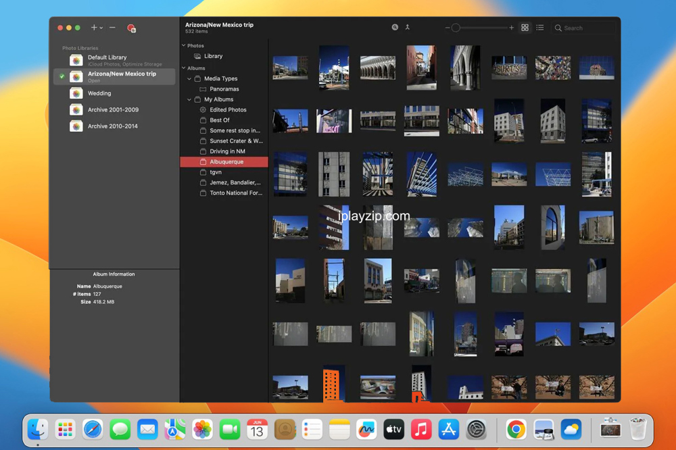Switch to grid view
The width and height of the screenshot is (676, 450).
click(525, 28)
